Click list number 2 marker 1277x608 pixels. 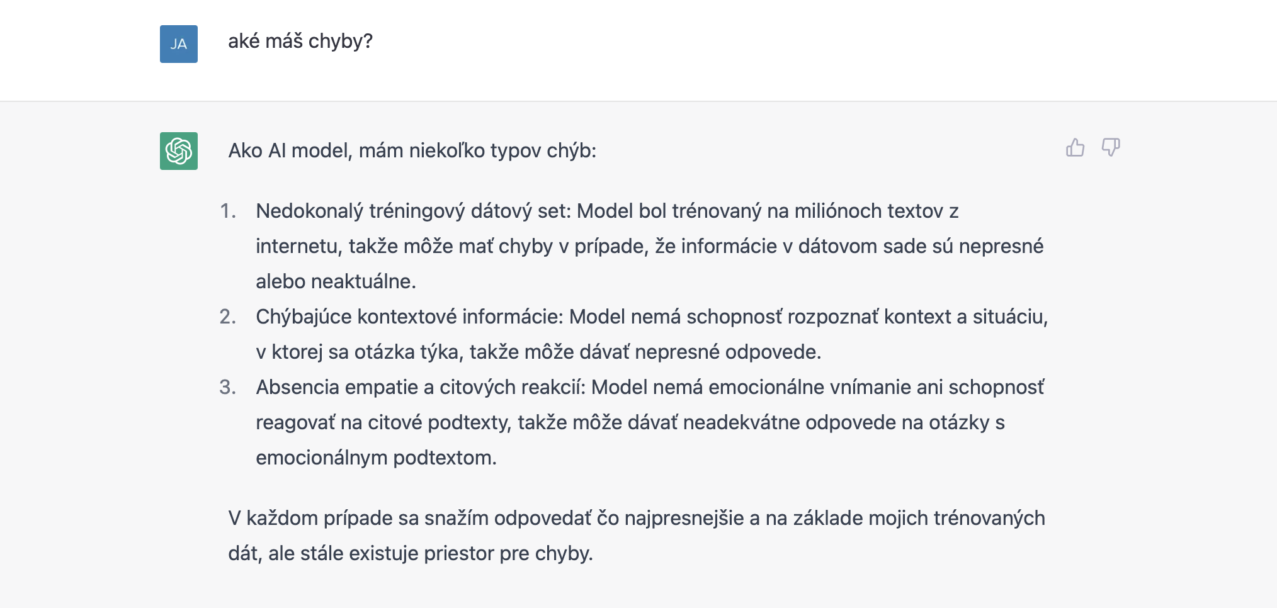coord(228,317)
